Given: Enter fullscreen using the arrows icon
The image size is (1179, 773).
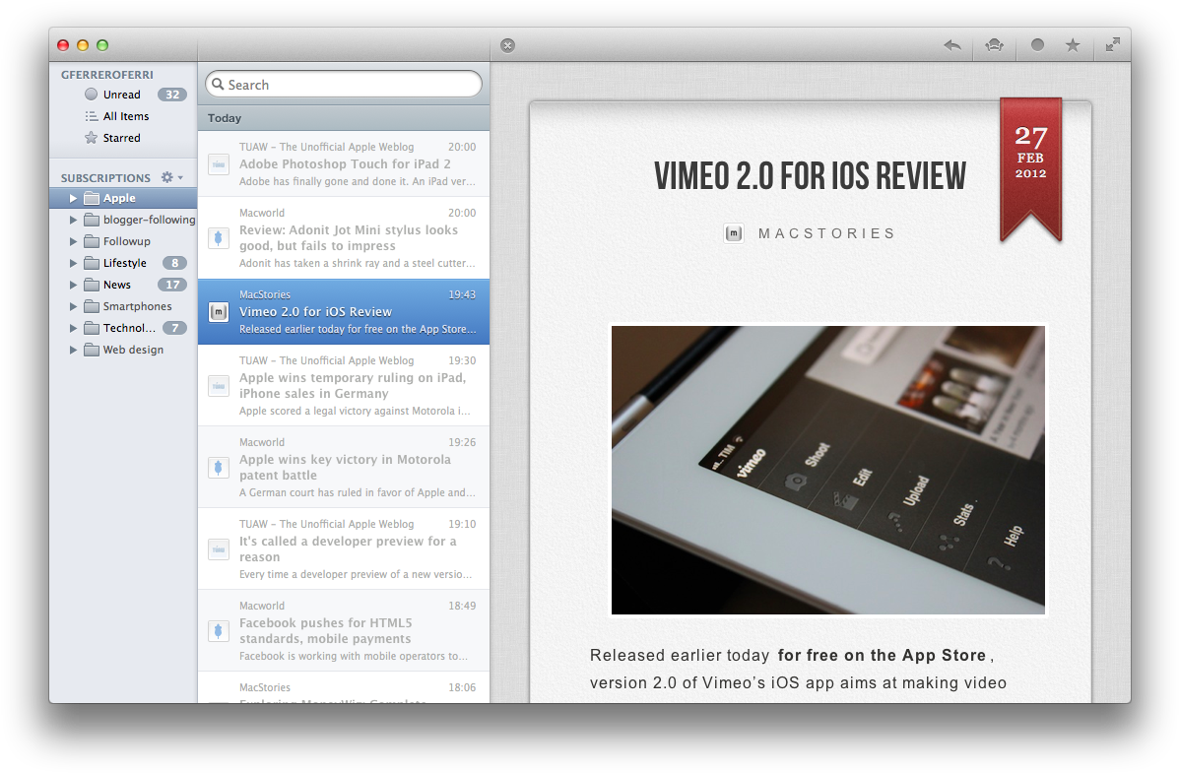Looking at the screenshot, I should [1112, 45].
